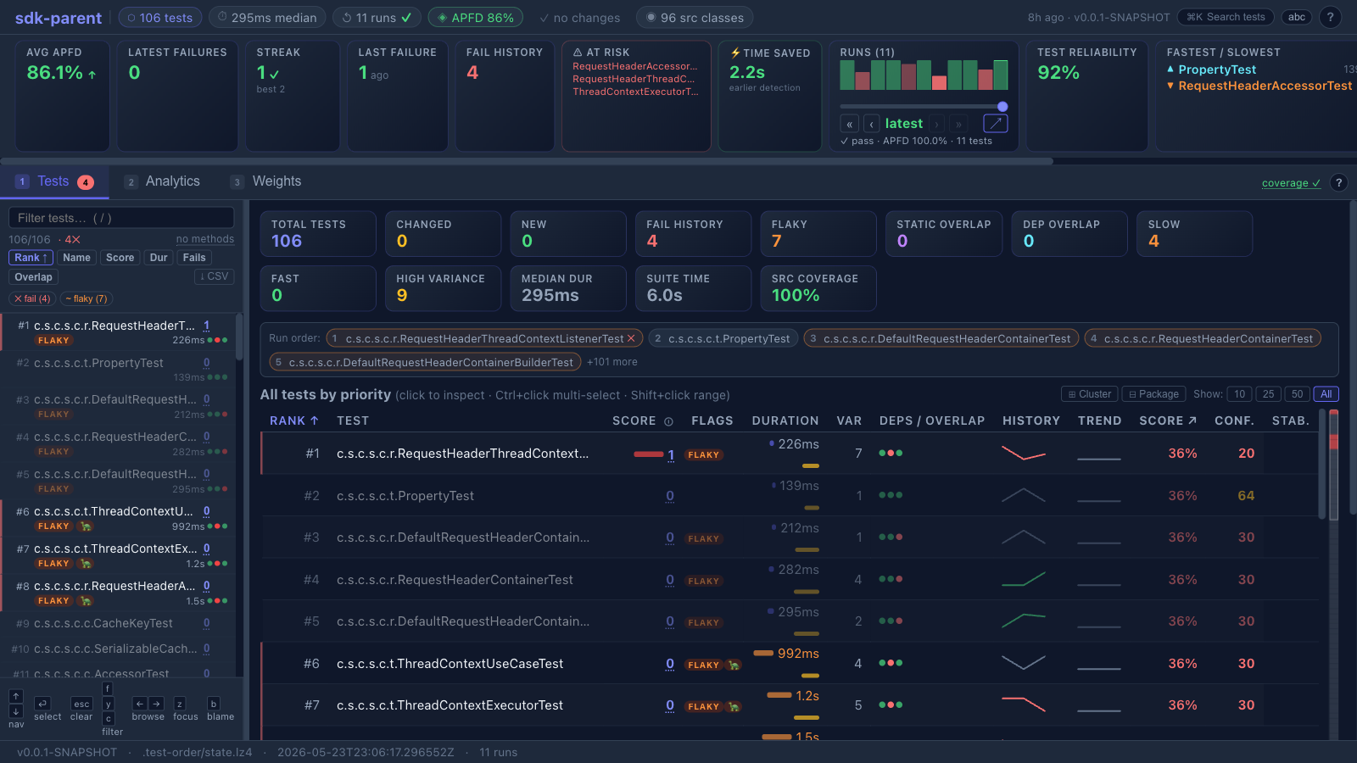Click the z focus key
The width and height of the screenshot is (1357, 763).
click(x=180, y=704)
